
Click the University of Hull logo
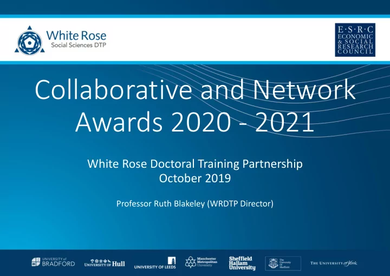(105, 263)
